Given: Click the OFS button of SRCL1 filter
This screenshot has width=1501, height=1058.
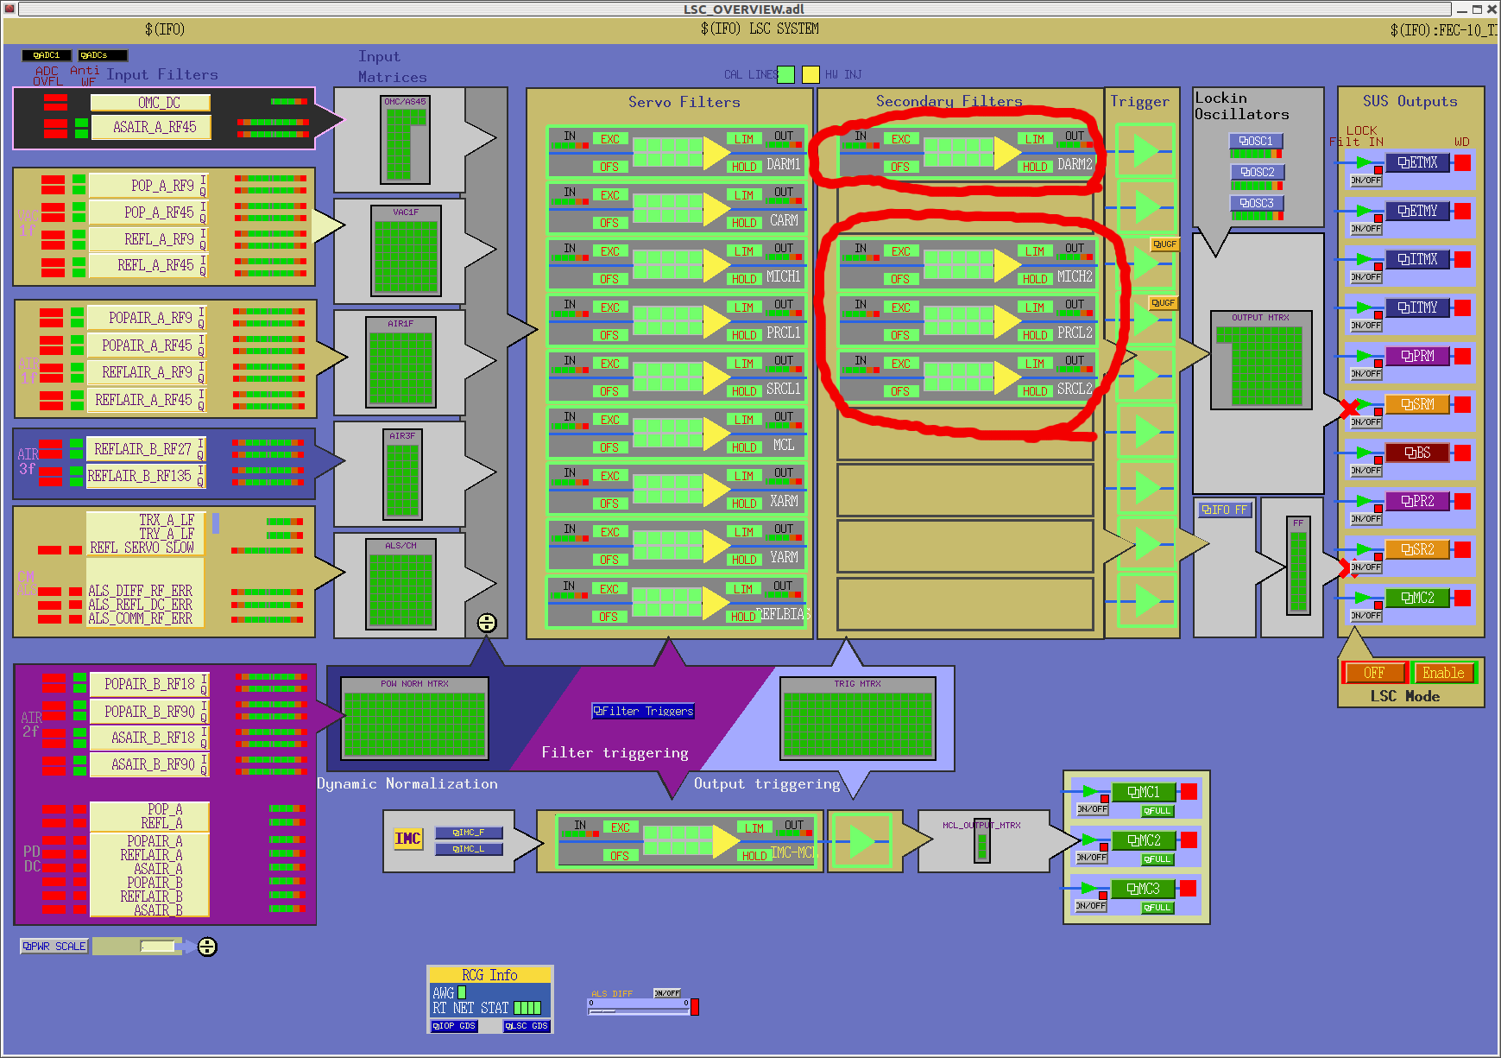Looking at the screenshot, I should pos(609,391).
